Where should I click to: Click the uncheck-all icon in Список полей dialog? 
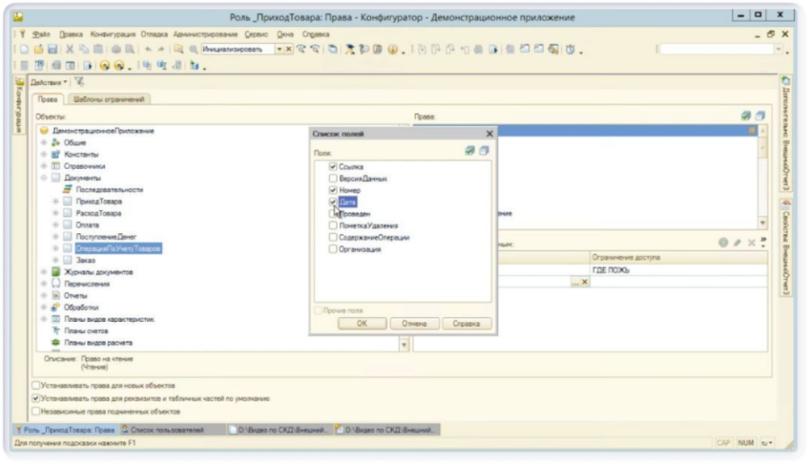click(484, 151)
